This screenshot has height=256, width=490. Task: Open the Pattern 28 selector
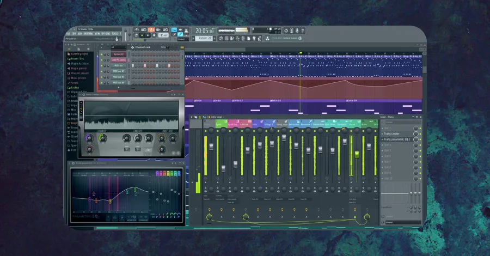(x=204, y=39)
